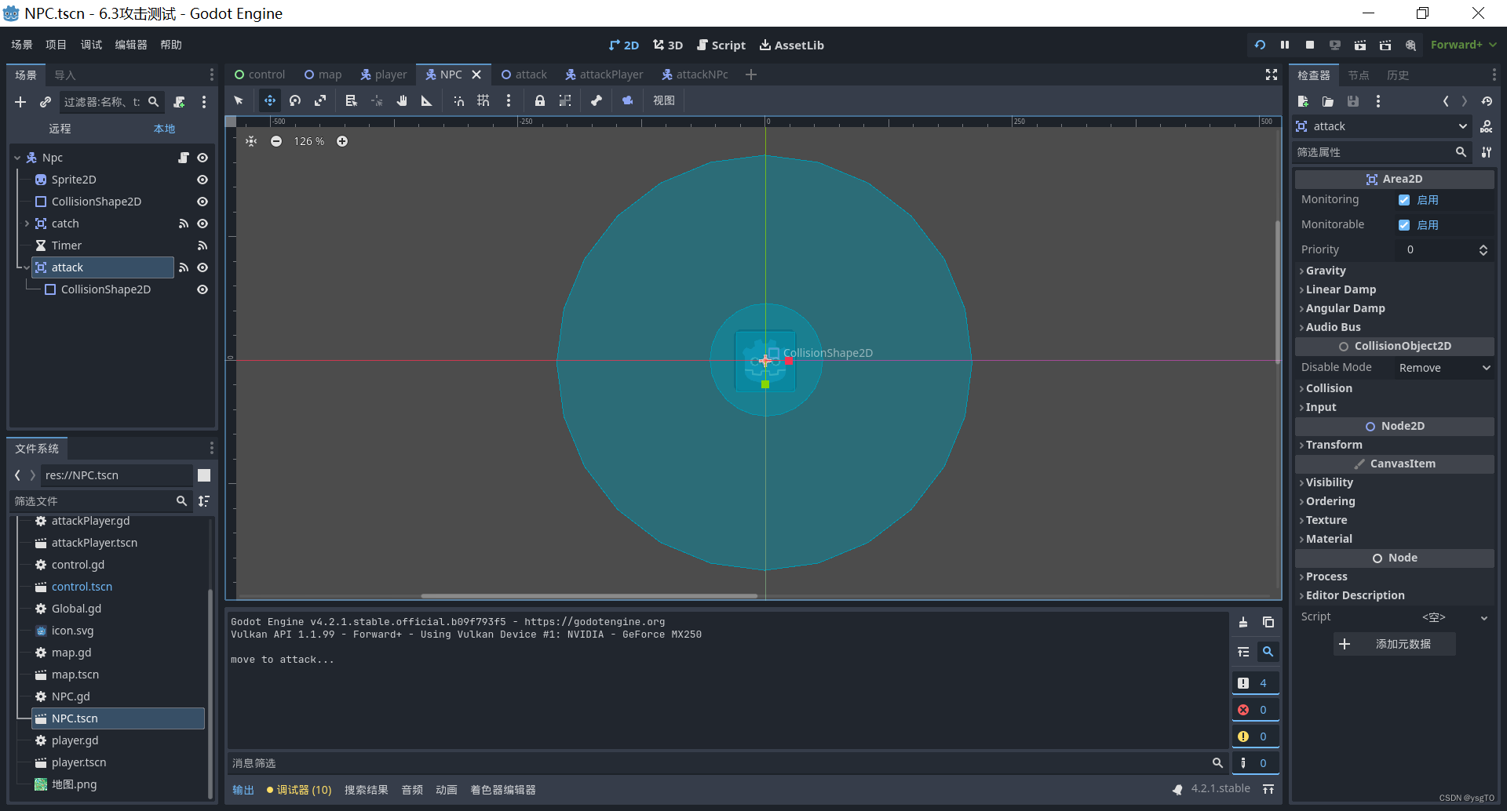This screenshot has width=1507, height=811.
Task: Toggle smart snap in the toolbar
Action: pyautogui.click(x=458, y=100)
